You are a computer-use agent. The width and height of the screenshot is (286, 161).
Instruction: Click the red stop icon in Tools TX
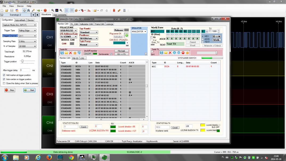pyautogui.click(x=183, y=53)
